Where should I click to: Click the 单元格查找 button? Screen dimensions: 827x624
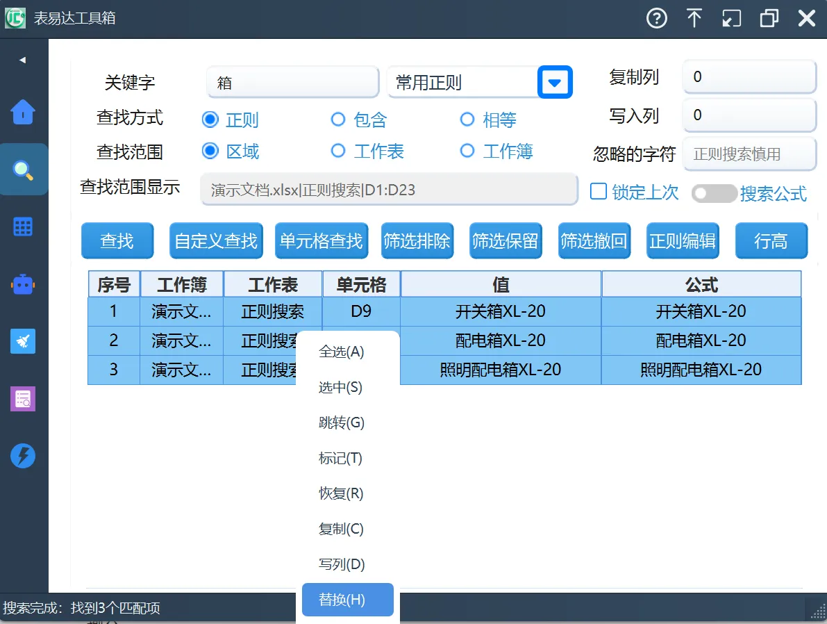[x=321, y=240]
